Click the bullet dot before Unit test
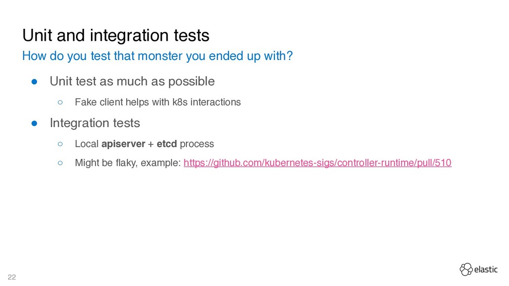This screenshot has height=286, width=509. (x=34, y=82)
